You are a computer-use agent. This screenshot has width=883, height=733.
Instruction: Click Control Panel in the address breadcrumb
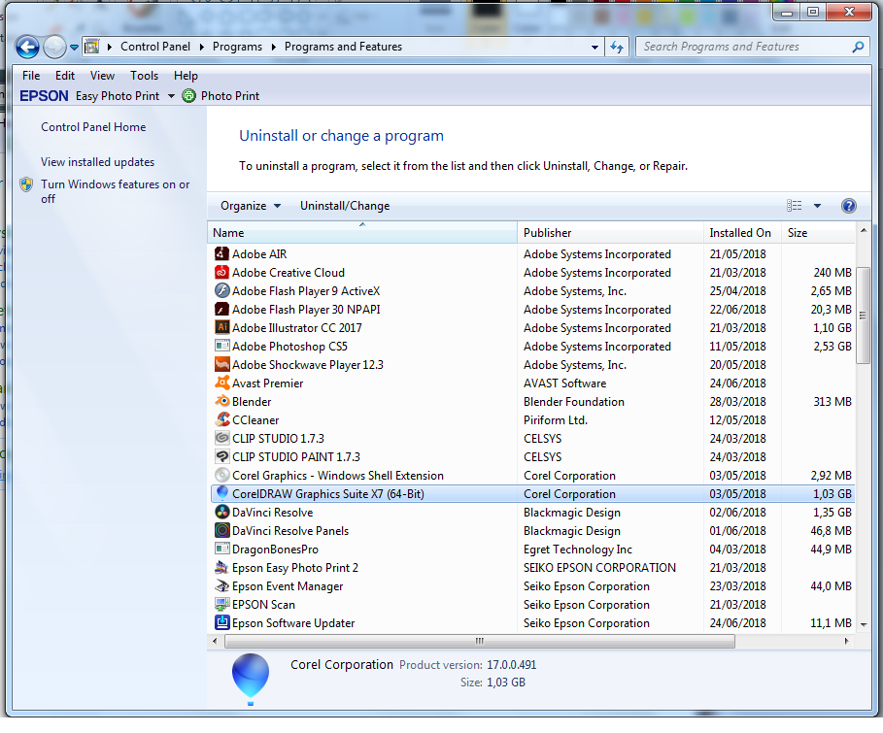click(x=155, y=47)
